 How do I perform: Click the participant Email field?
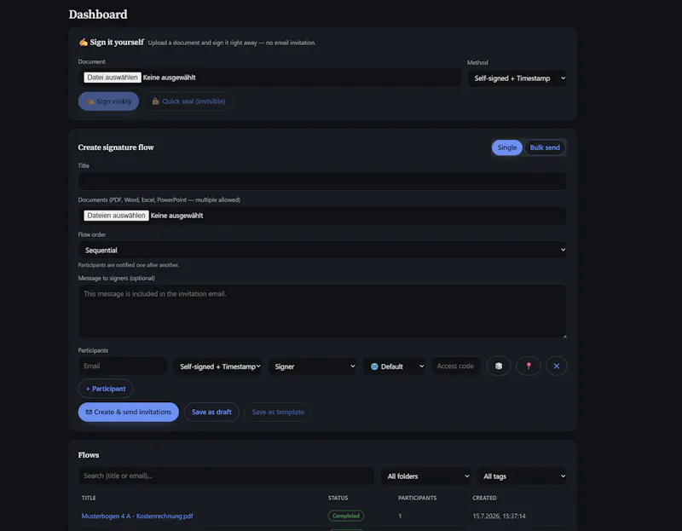pyautogui.click(x=123, y=367)
